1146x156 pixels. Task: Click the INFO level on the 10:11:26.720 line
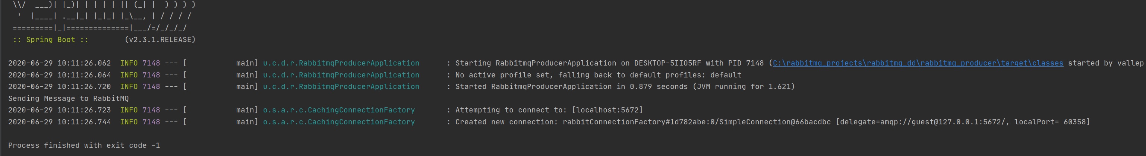pyautogui.click(x=129, y=87)
